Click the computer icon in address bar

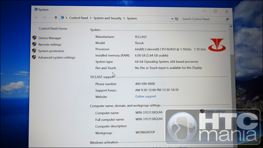click(x=62, y=18)
